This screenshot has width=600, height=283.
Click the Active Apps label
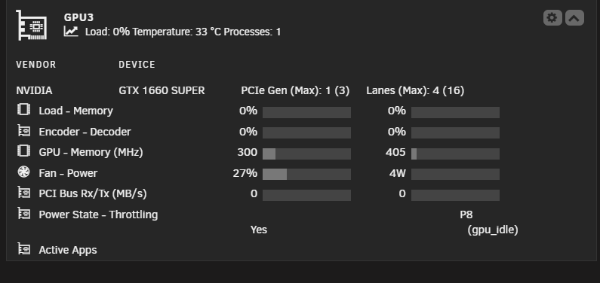68,250
